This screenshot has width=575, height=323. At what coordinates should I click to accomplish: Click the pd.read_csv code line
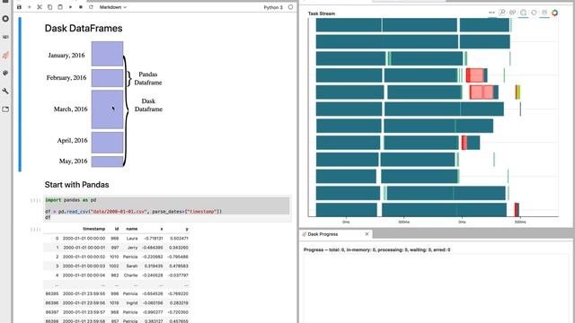click(x=134, y=212)
